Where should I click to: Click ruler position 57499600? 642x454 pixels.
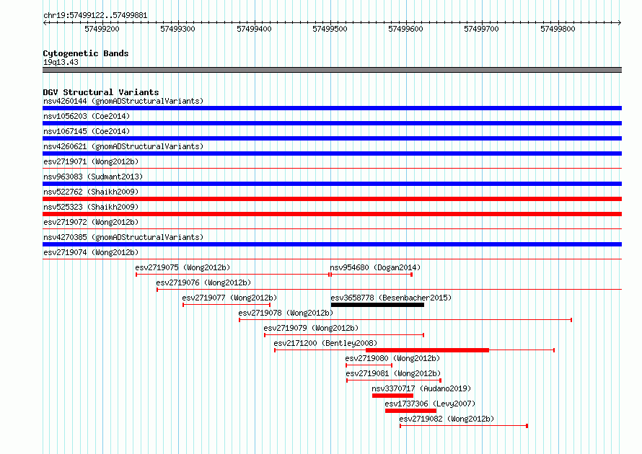pos(405,29)
